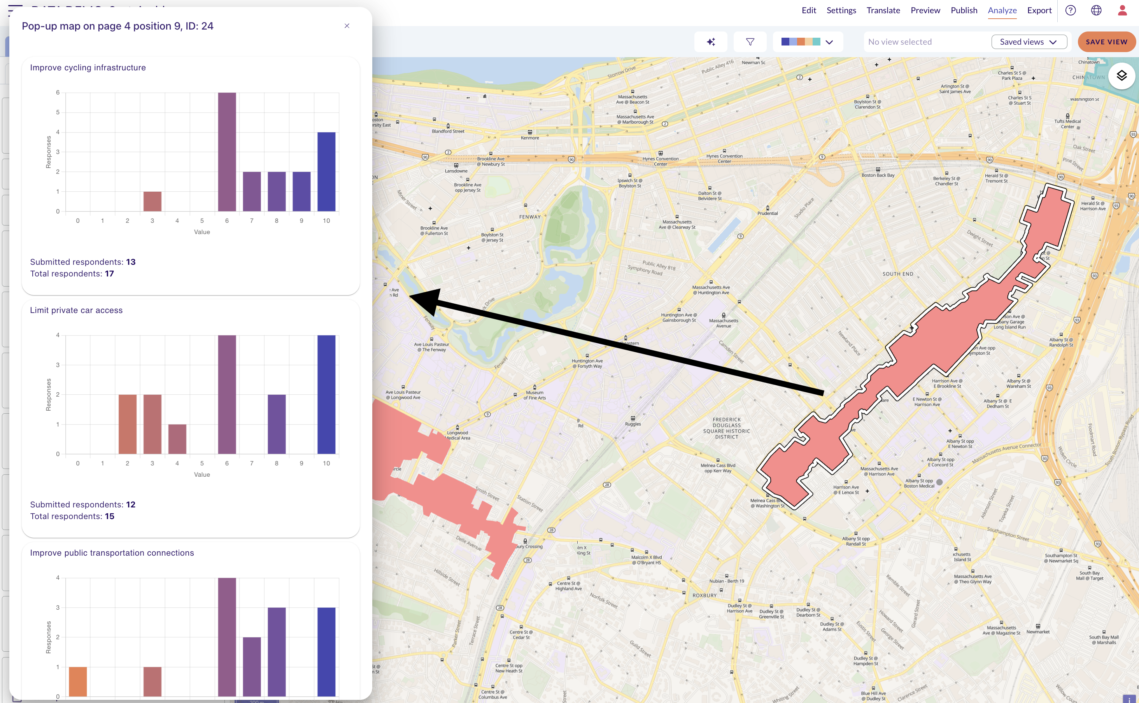Open the Export tab
Viewport: 1139px width, 703px height.
tap(1039, 10)
